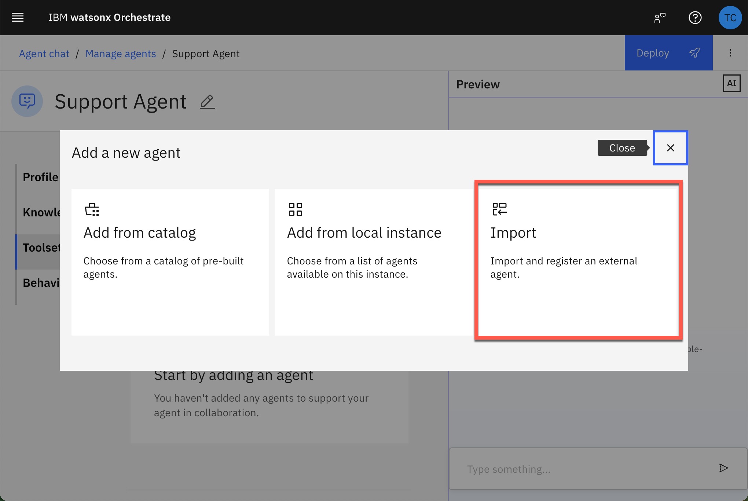This screenshot has width=748, height=501.
Task: Click the pencil icon to rename Support Agent
Action: (x=207, y=102)
